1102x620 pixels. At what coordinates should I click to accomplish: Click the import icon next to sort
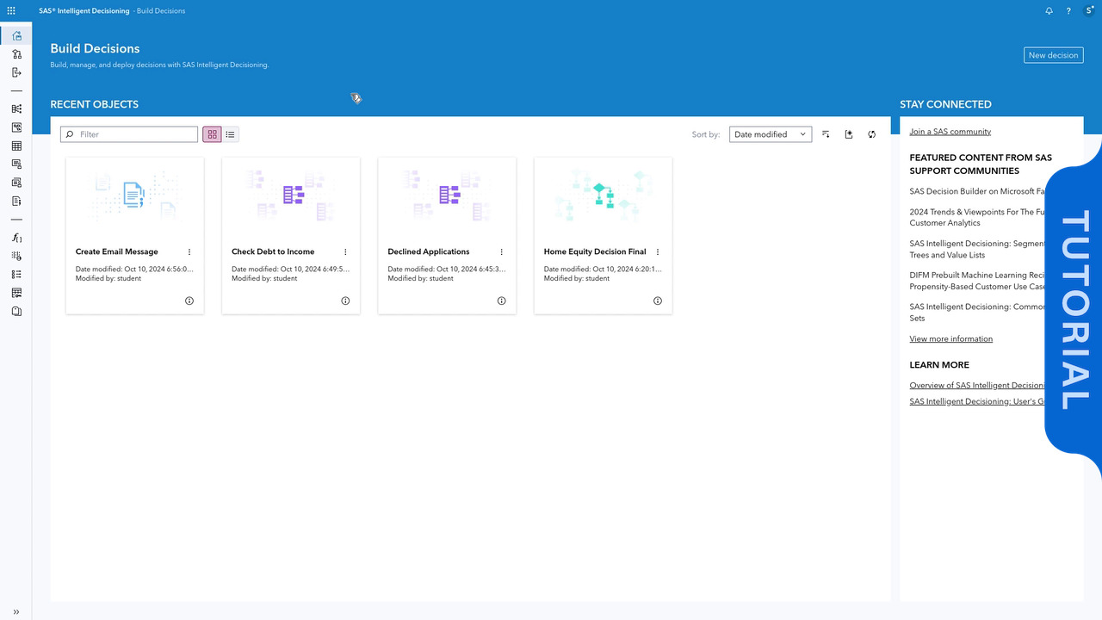[849, 134]
